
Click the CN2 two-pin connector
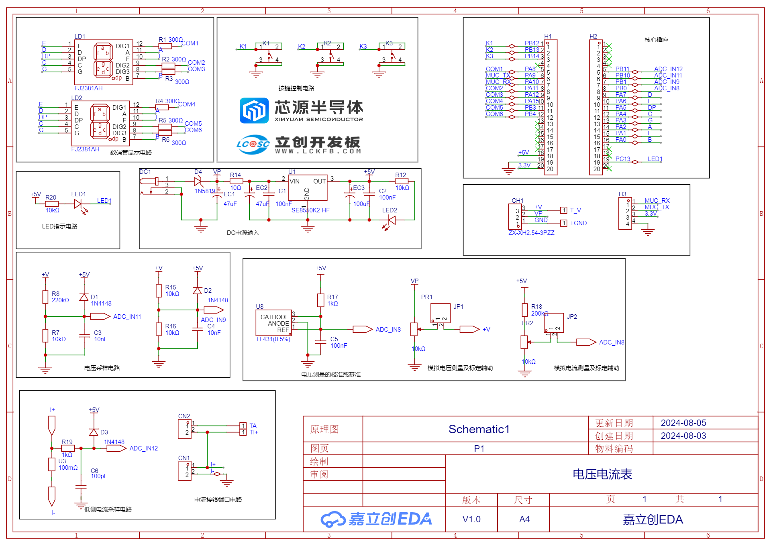tap(185, 429)
